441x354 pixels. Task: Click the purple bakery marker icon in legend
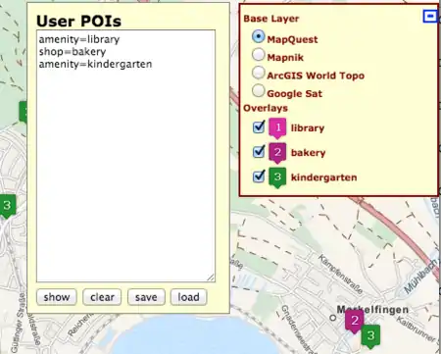click(277, 153)
